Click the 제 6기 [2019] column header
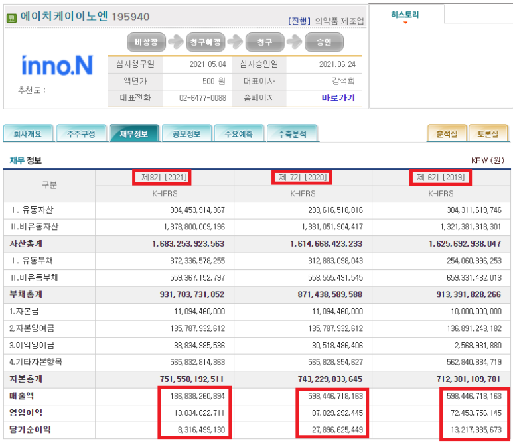 point(441,178)
